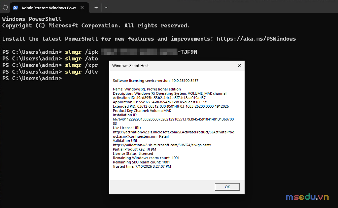Expand the new tab profile dropdown
The height and width of the screenshot is (208, 338).
(106, 8)
